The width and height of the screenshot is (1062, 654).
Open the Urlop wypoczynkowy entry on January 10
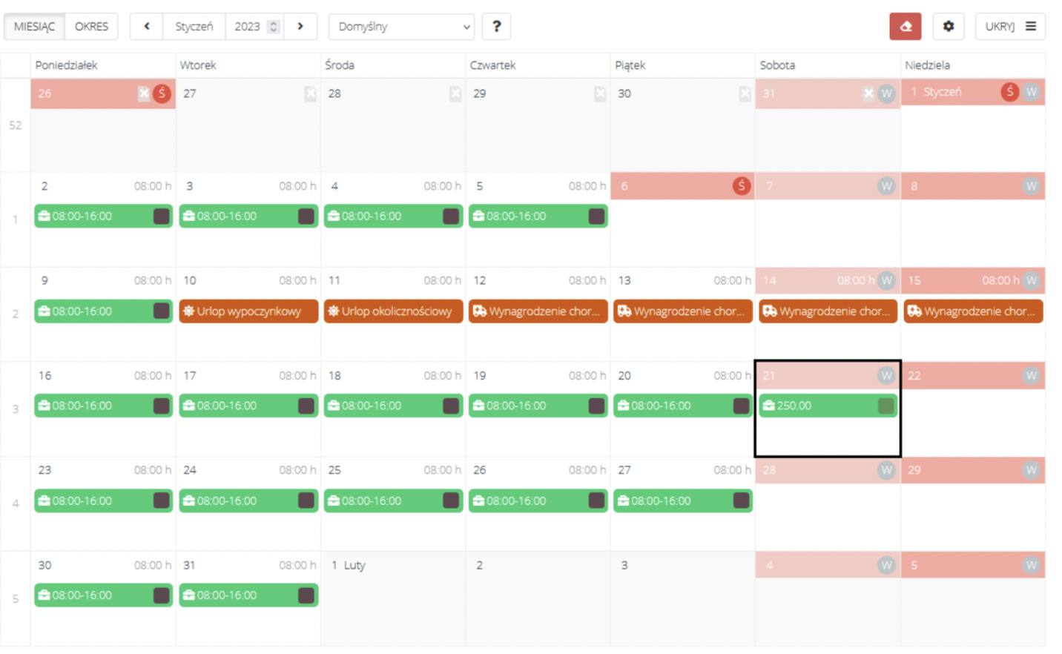248,311
